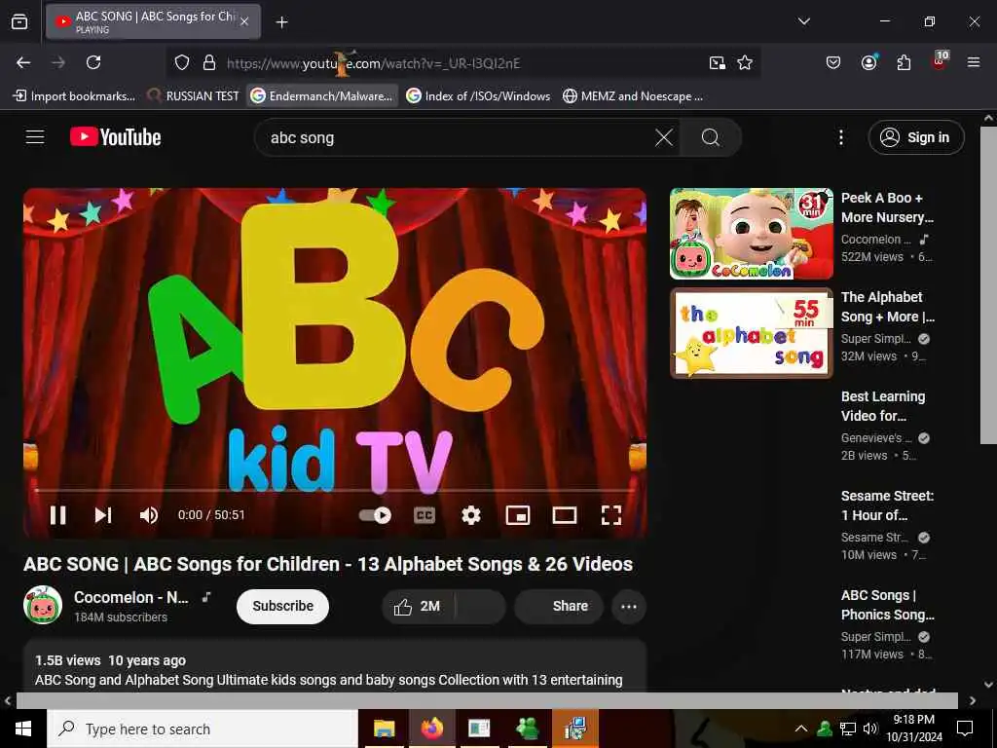
Task: Subscribe to Cocomelon channel
Action: click(x=283, y=606)
